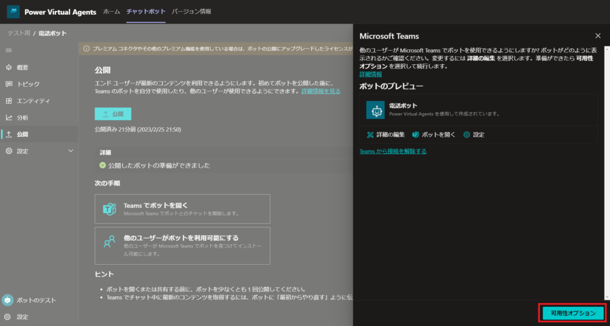Click the 公開済み 21分前 timestamp text
Viewport: 610px width, 326px height.
click(x=138, y=130)
